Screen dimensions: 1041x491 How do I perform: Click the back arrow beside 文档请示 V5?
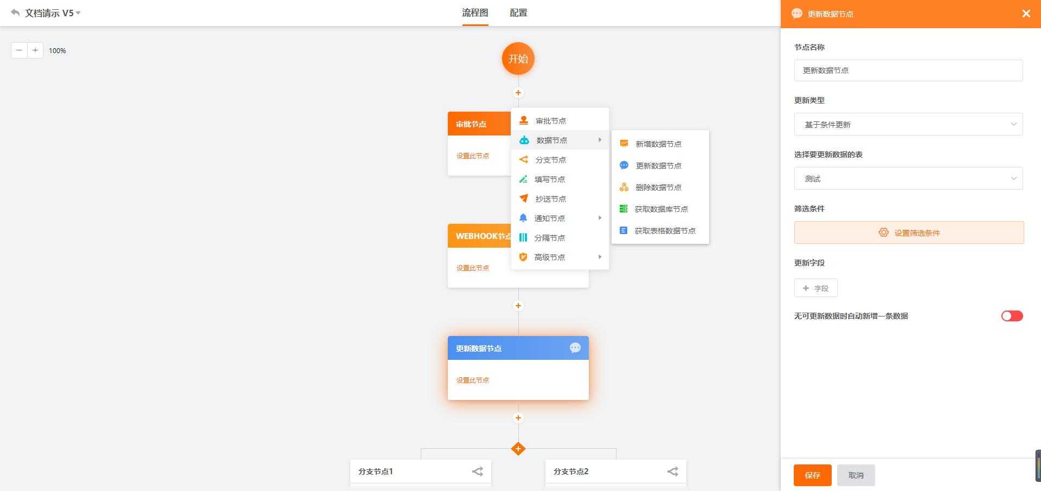pyautogui.click(x=15, y=12)
